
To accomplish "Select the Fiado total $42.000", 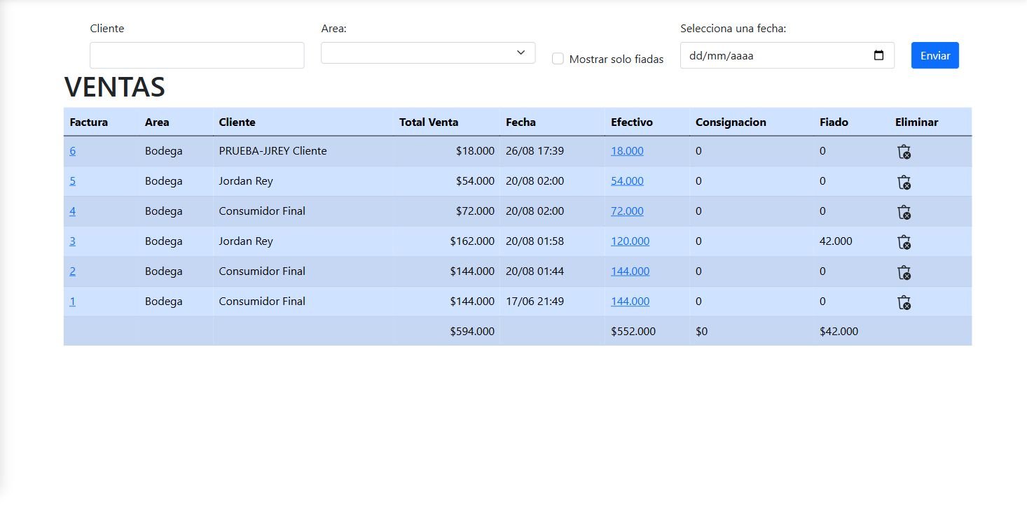I will point(839,332).
